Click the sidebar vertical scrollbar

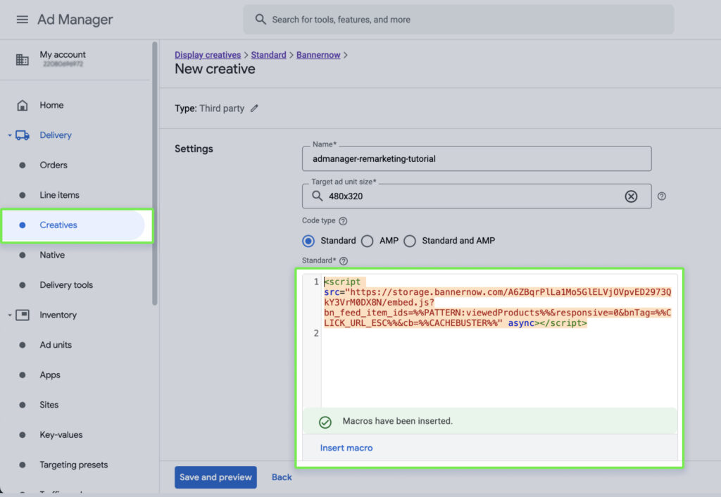tap(154, 173)
